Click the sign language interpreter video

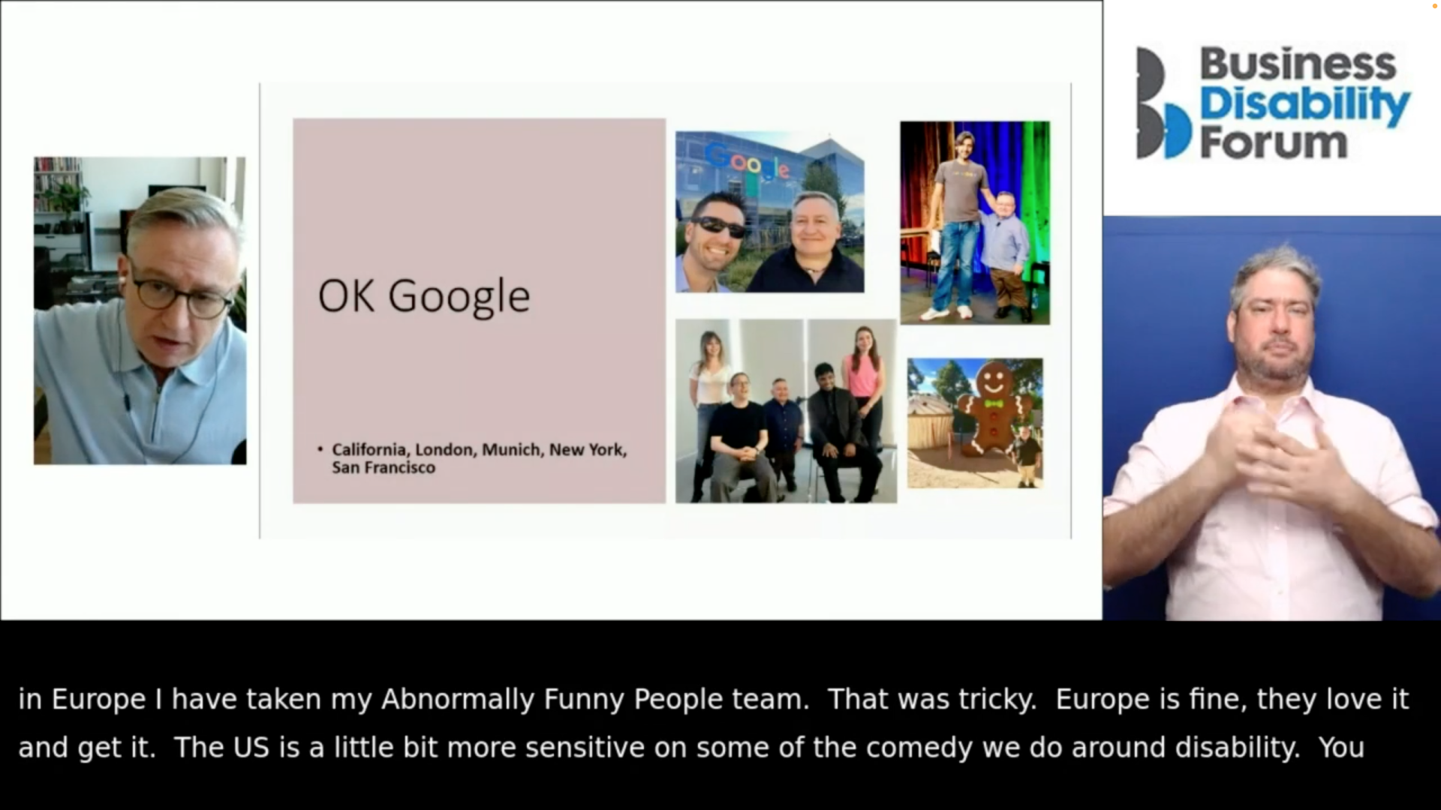click(1271, 418)
